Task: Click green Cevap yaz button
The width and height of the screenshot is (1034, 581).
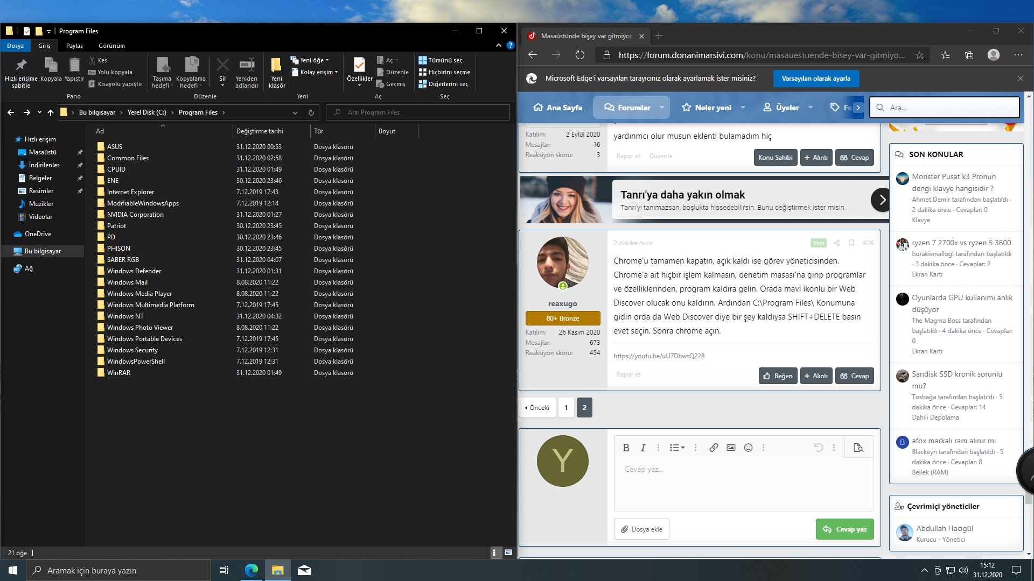Action: coord(844,529)
